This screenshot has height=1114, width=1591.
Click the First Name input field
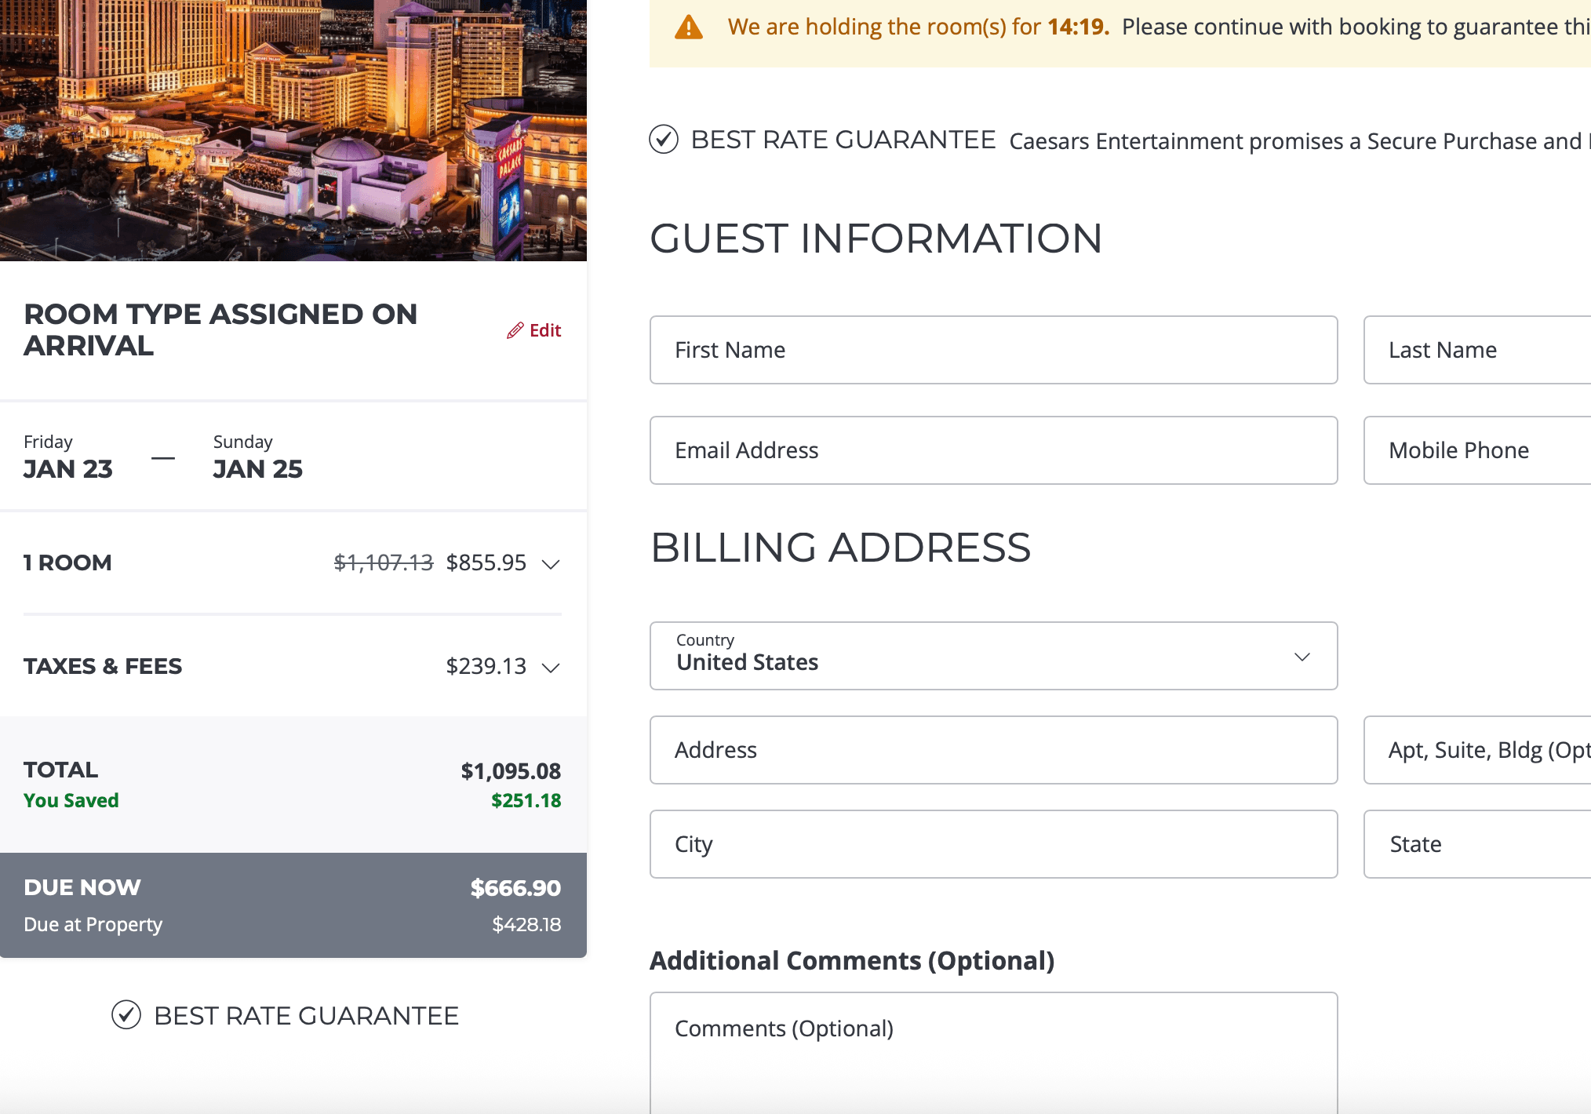(x=993, y=350)
